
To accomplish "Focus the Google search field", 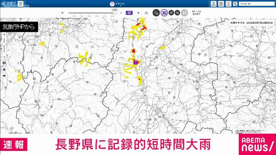I will [x=257, y=4].
